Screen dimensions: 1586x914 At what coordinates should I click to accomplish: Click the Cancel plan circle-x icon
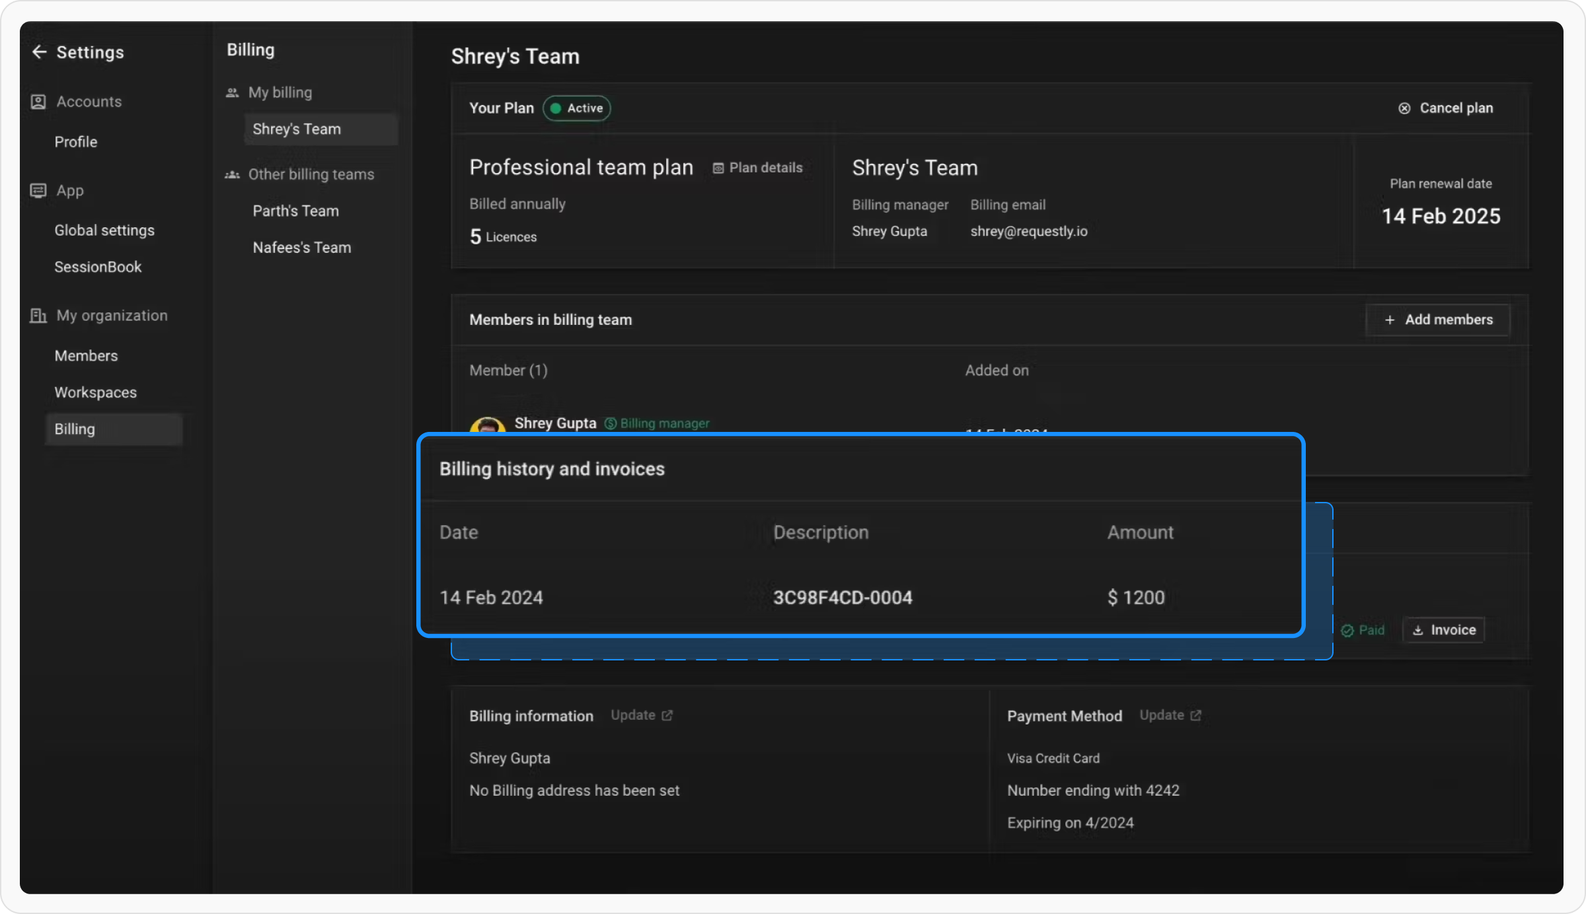1404,108
